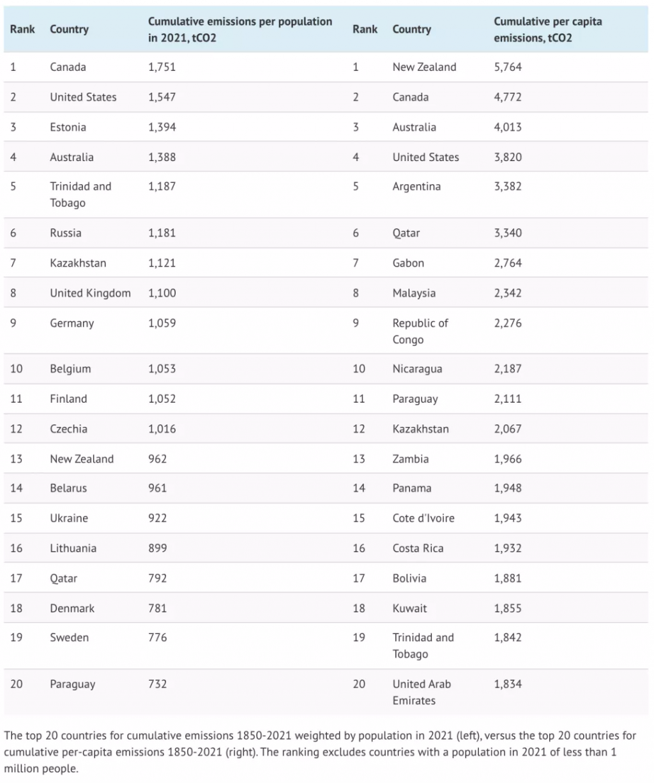This screenshot has width=654, height=783.
Task: Click the United Kingdom country cell
Action: (90, 293)
